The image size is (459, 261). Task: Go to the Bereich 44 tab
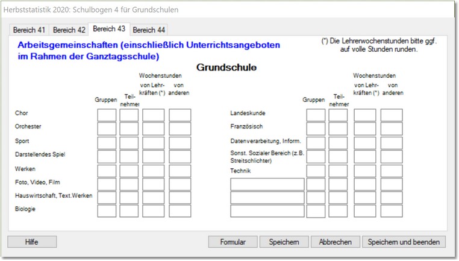coord(148,30)
